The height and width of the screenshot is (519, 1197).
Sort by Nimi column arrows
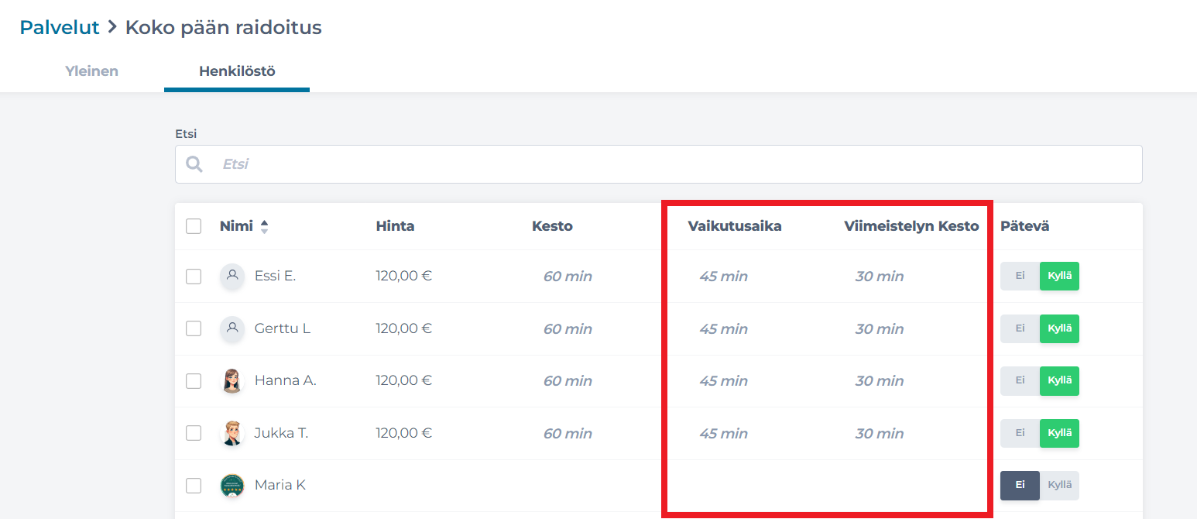pyautogui.click(x=264, y=227)
